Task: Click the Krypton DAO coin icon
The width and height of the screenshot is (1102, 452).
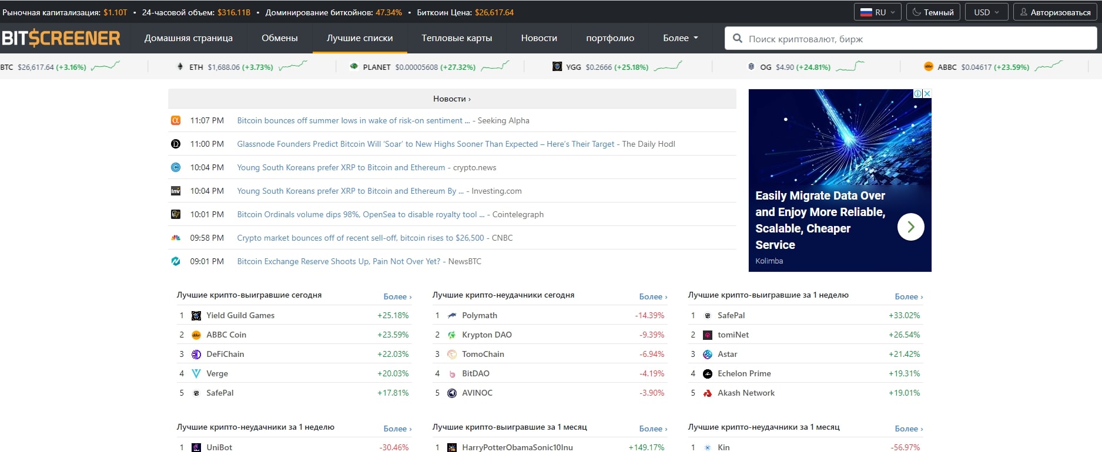Action: (452, 335)
